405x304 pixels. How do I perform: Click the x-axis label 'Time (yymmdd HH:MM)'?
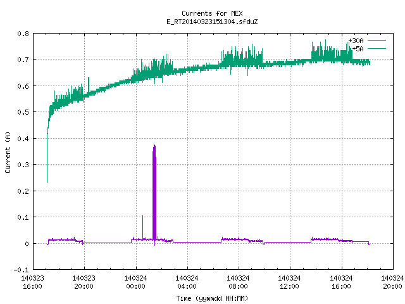pyautogui.click(x=212, y=298)
